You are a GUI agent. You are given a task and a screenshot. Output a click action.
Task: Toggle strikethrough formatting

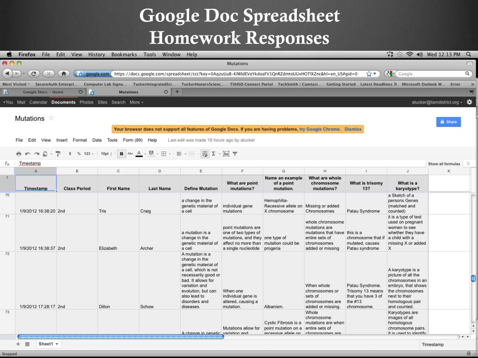(x=130, y=154)
